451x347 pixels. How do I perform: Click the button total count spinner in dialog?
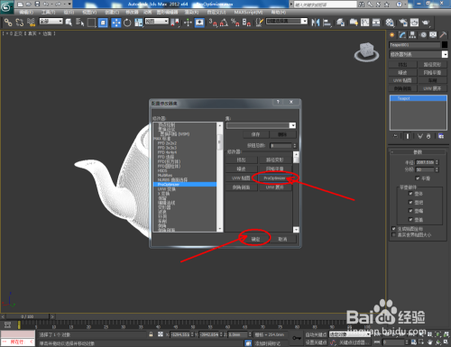point(295,145)
